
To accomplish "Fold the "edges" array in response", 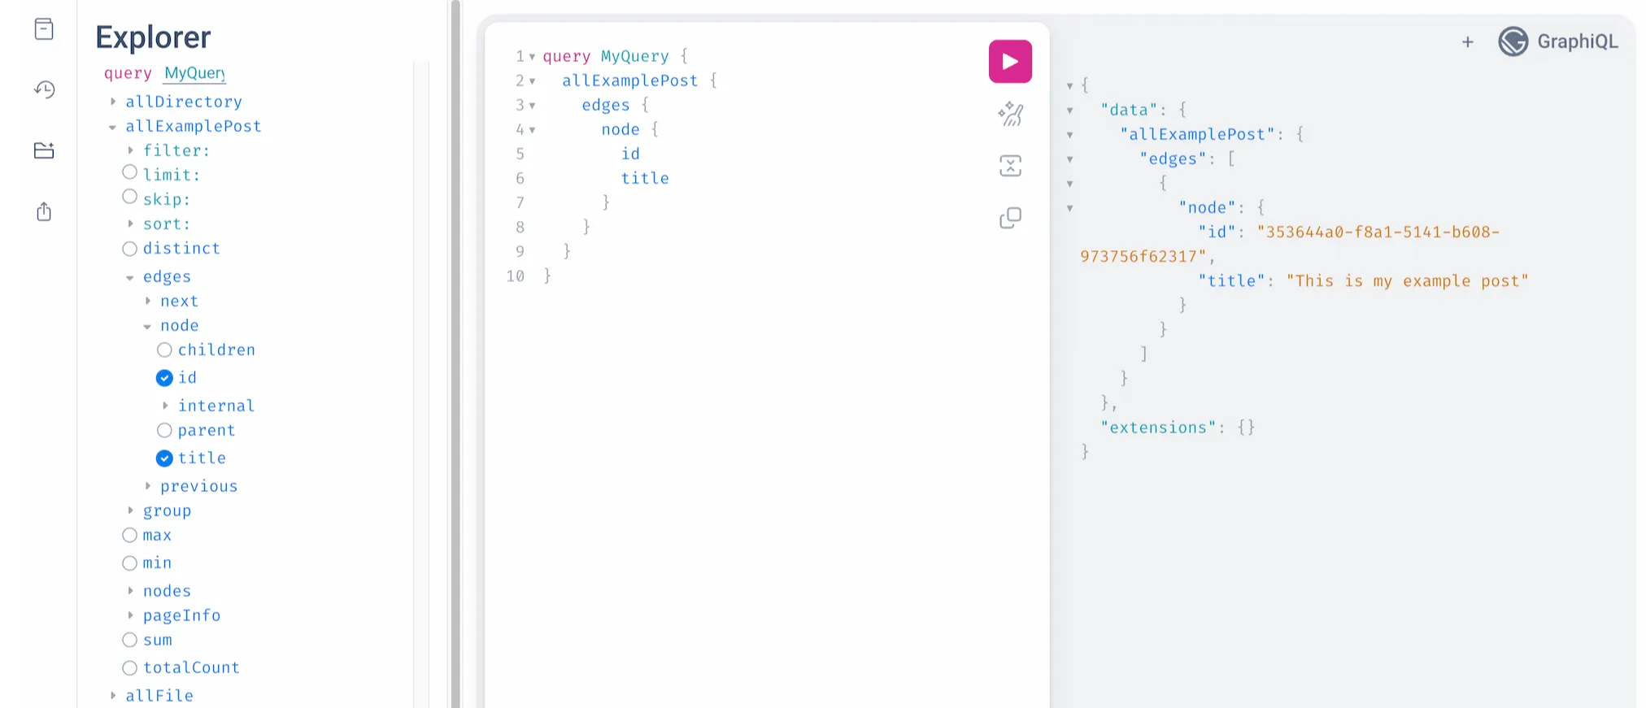I will click(x=1070, y=159).
